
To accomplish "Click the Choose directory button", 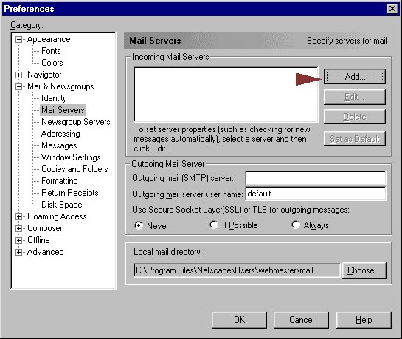I will coord(364,270).
